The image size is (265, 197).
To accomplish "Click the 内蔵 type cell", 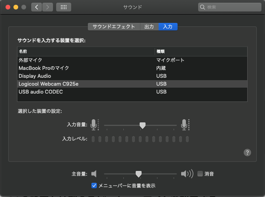I will 161,68.
